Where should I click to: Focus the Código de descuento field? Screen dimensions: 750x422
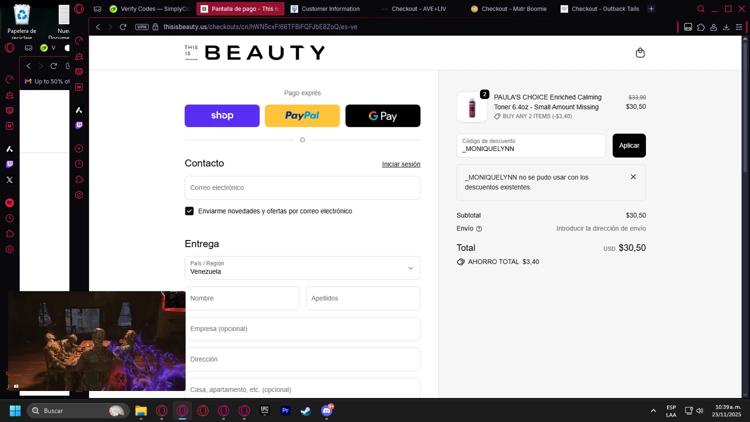tap(531, 145)
